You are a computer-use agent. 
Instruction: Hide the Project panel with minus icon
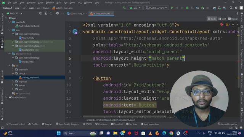pyautogui.click(x=63, y=13)
